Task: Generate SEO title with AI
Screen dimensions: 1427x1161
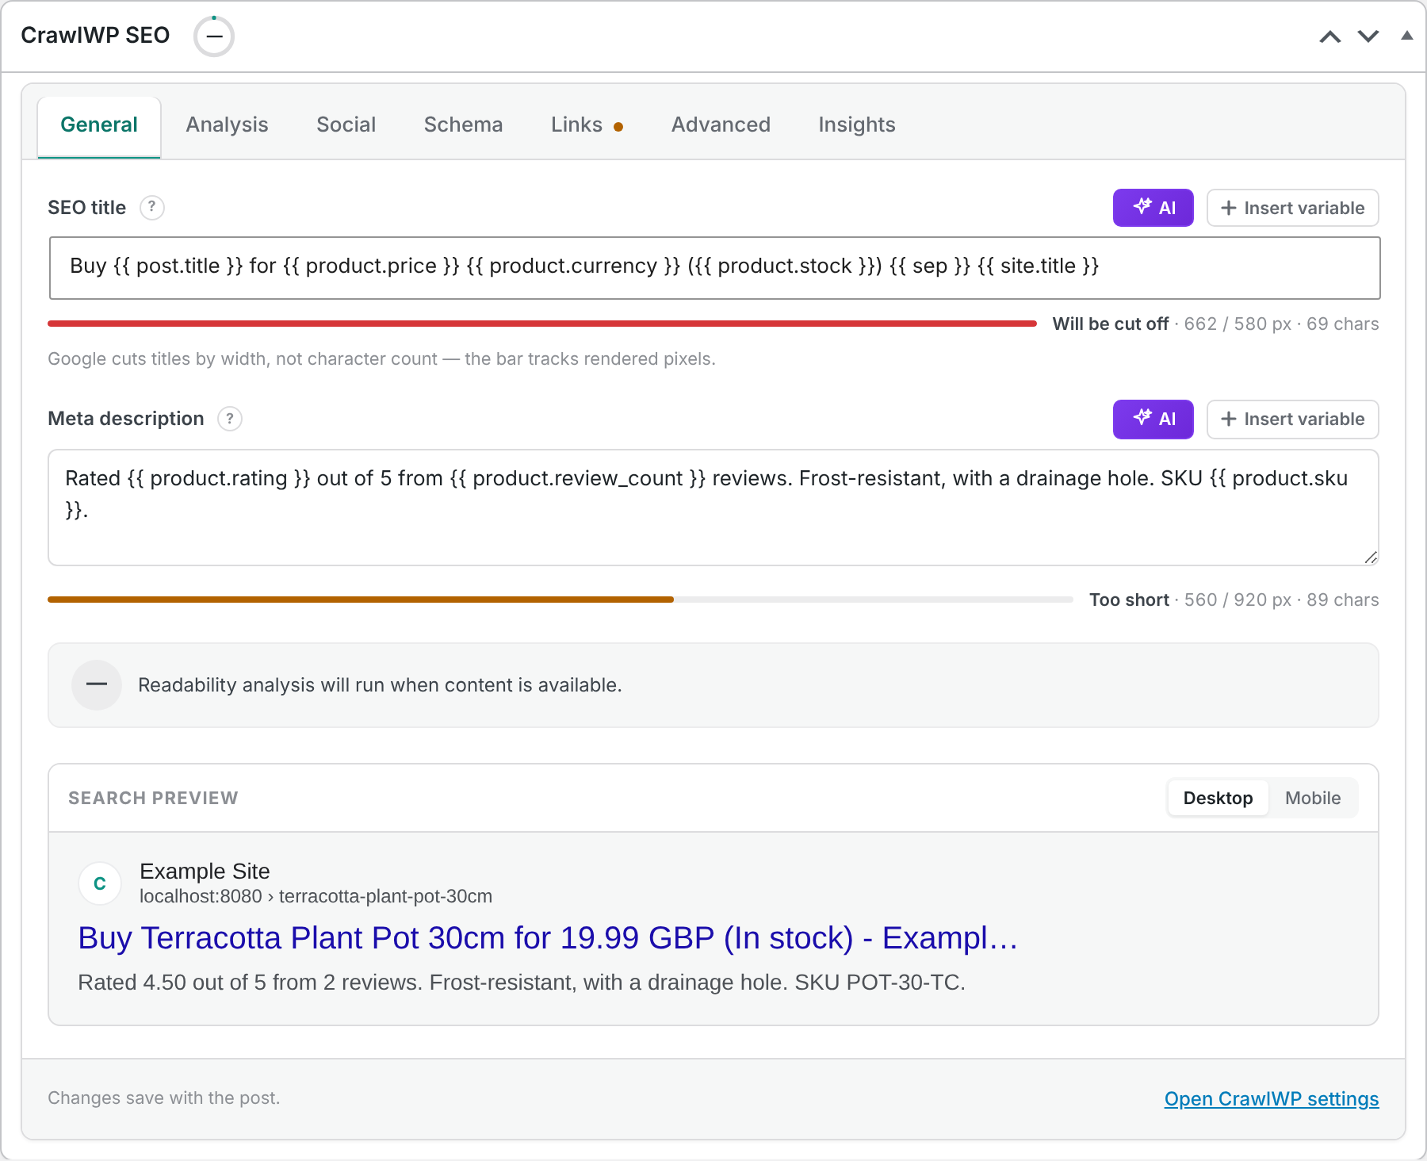Action: point(1153,208)
